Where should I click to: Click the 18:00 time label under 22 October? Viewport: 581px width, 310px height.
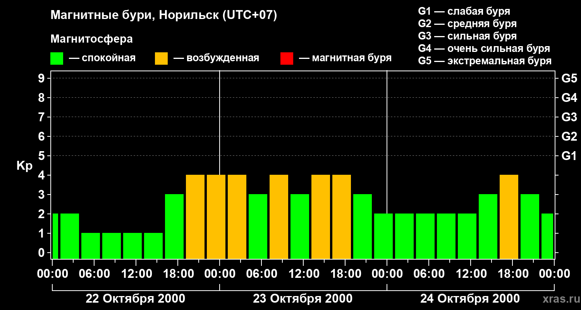pos(178,274)
